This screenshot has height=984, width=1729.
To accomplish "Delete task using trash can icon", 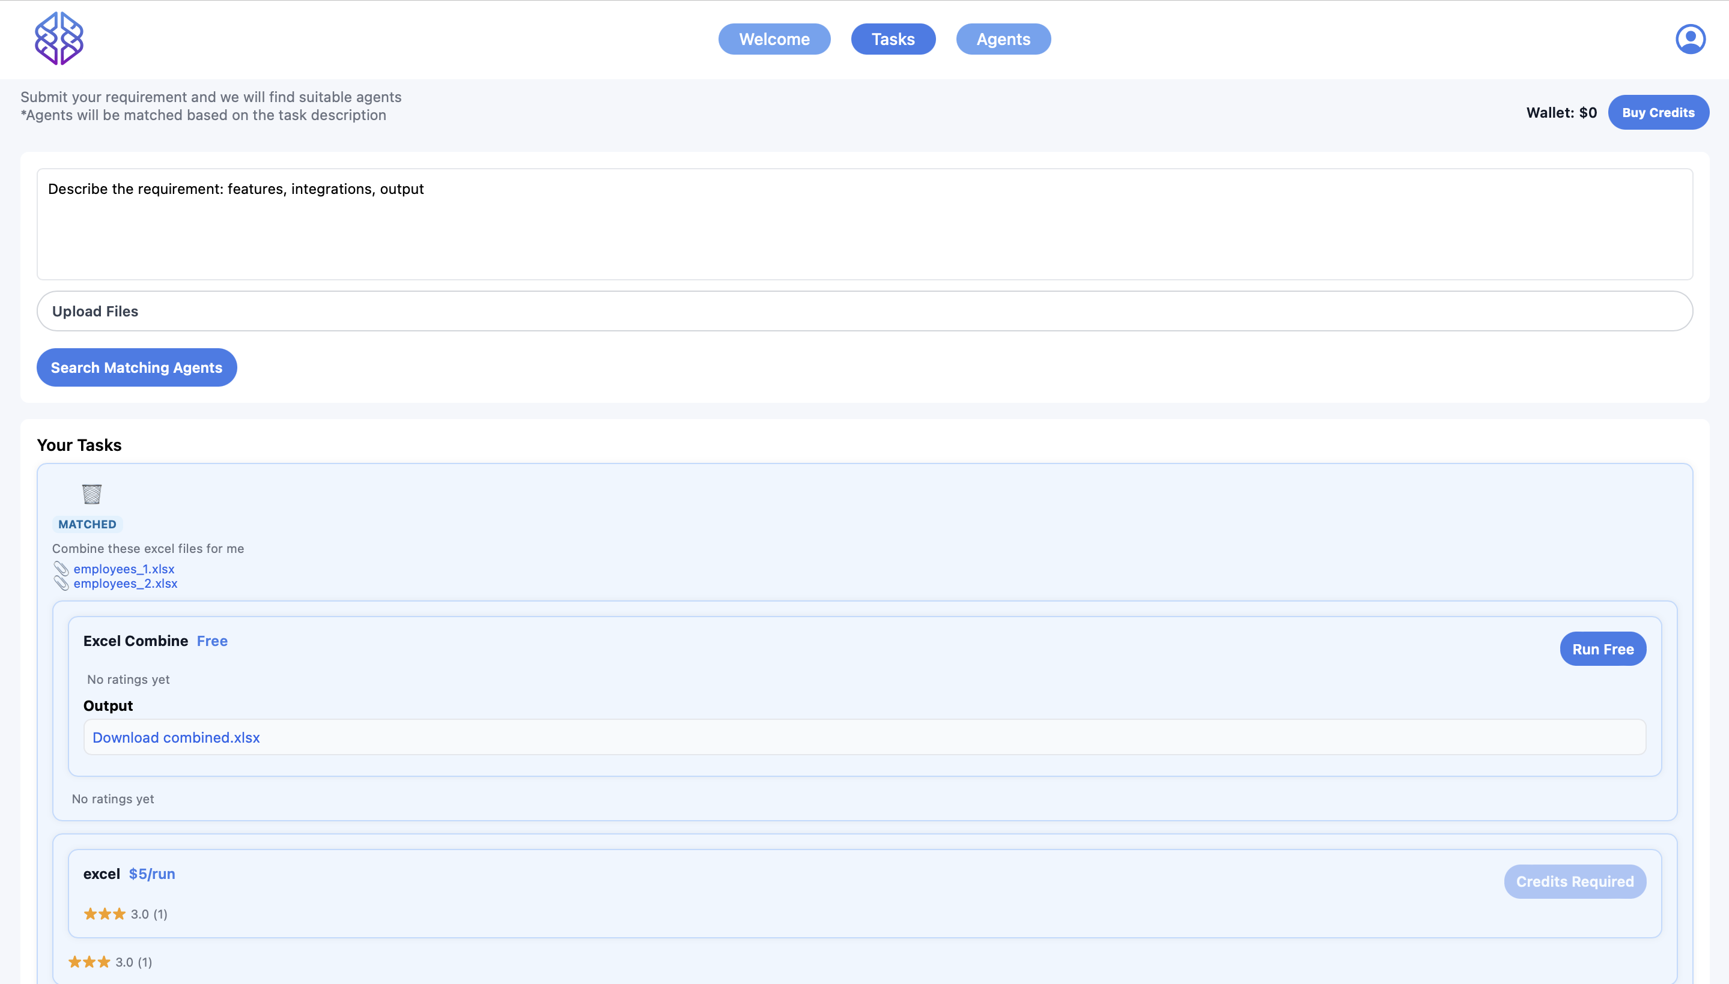I will [92, 494].
